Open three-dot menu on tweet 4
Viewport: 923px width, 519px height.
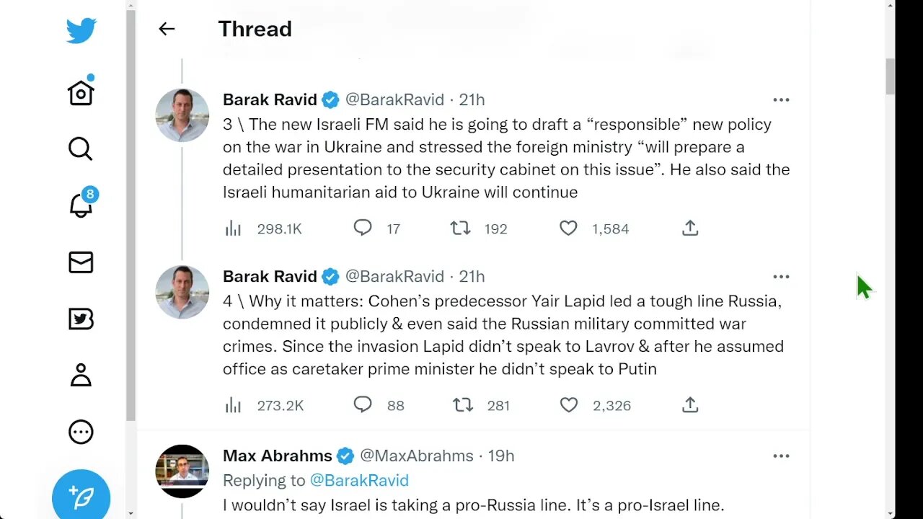pos(781,277)
